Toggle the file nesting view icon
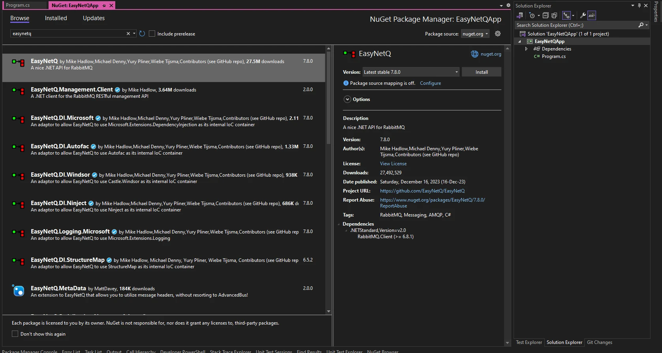 (x=566, y=15)
